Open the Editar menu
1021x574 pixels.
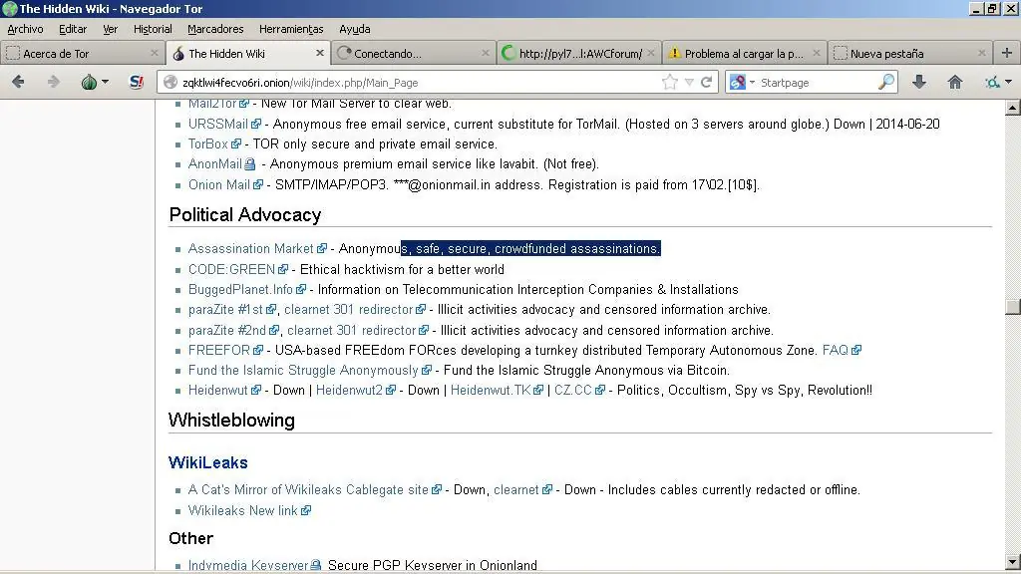point(73,29)
